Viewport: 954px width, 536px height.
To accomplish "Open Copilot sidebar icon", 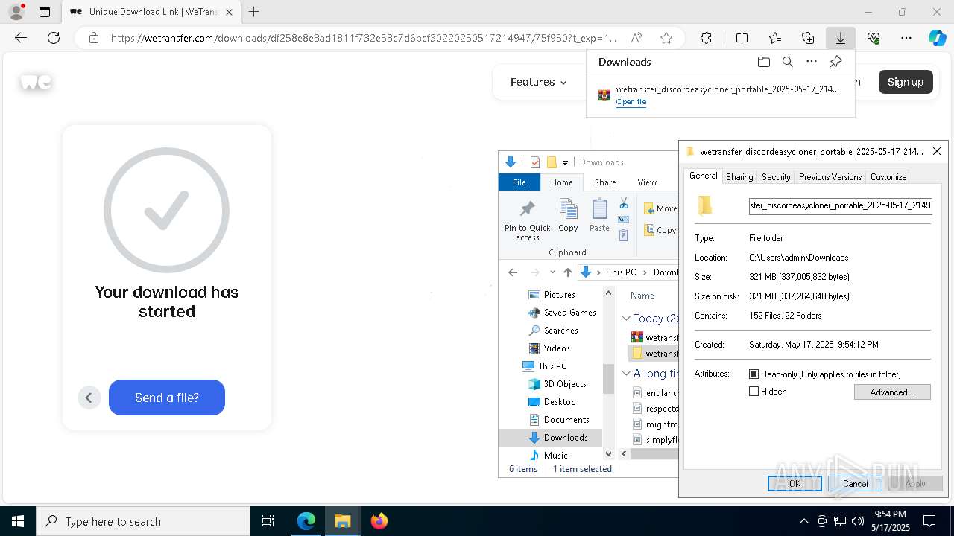I will tap(937, 38).
